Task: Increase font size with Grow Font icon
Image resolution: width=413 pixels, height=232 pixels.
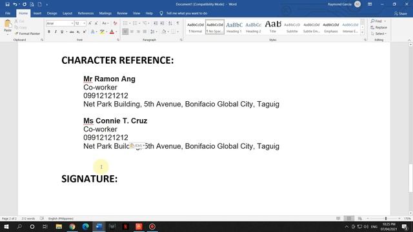Action: pyautogui.click(x=90, y=23)
